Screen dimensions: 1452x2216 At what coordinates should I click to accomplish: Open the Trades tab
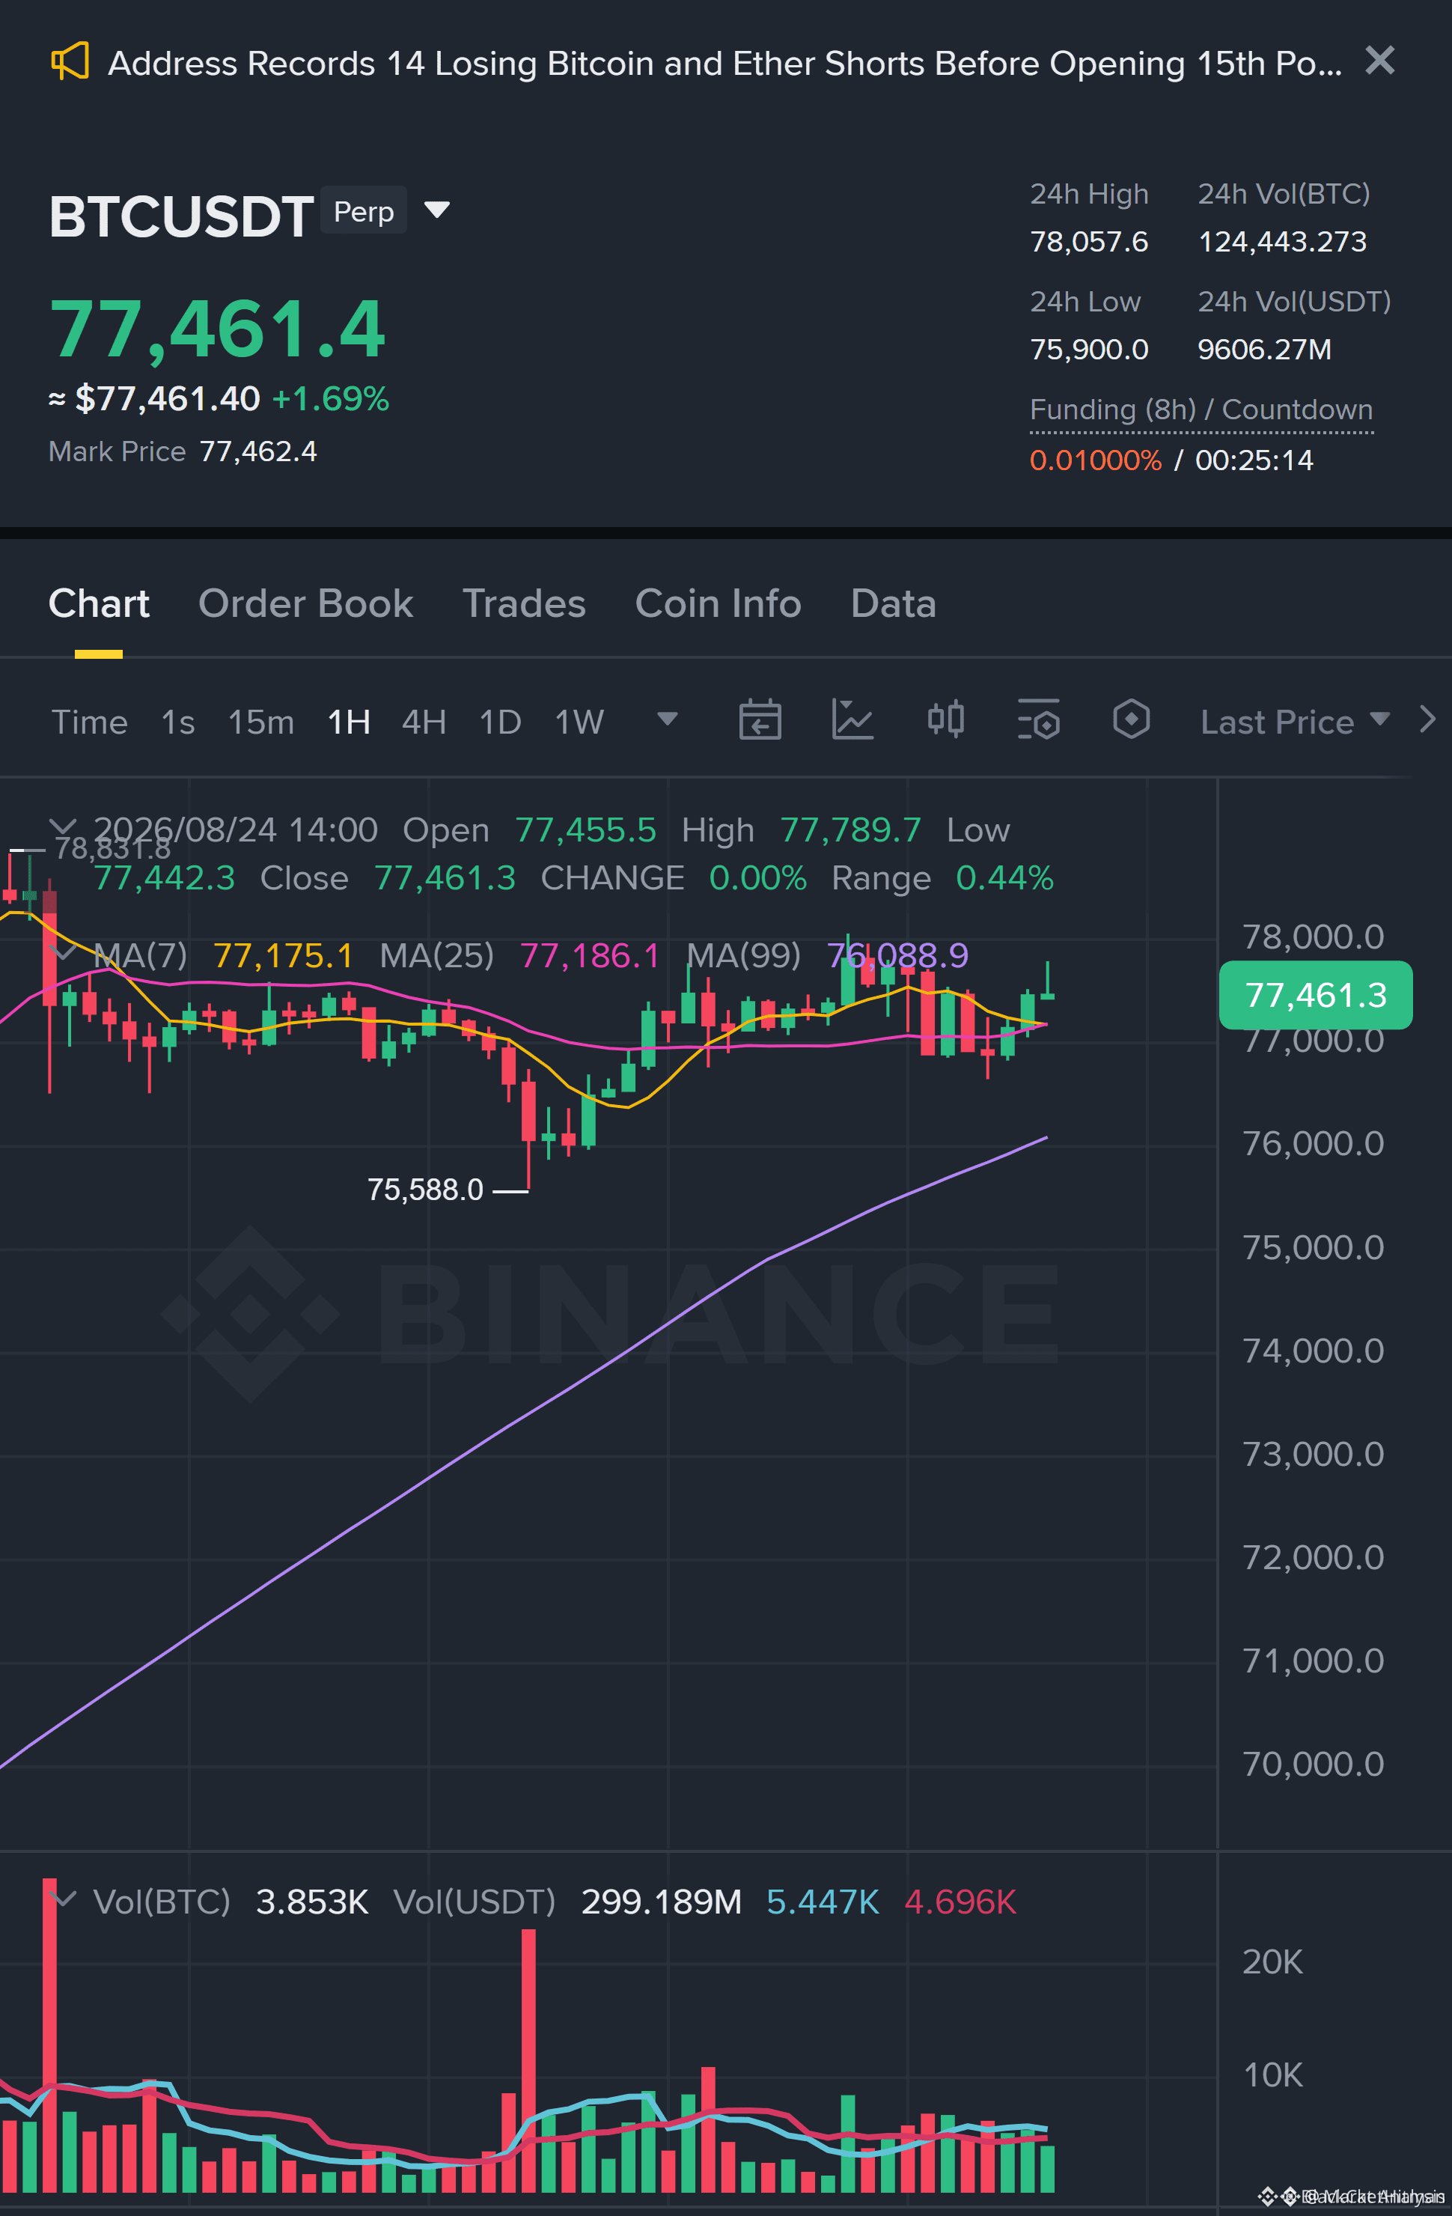524,603
